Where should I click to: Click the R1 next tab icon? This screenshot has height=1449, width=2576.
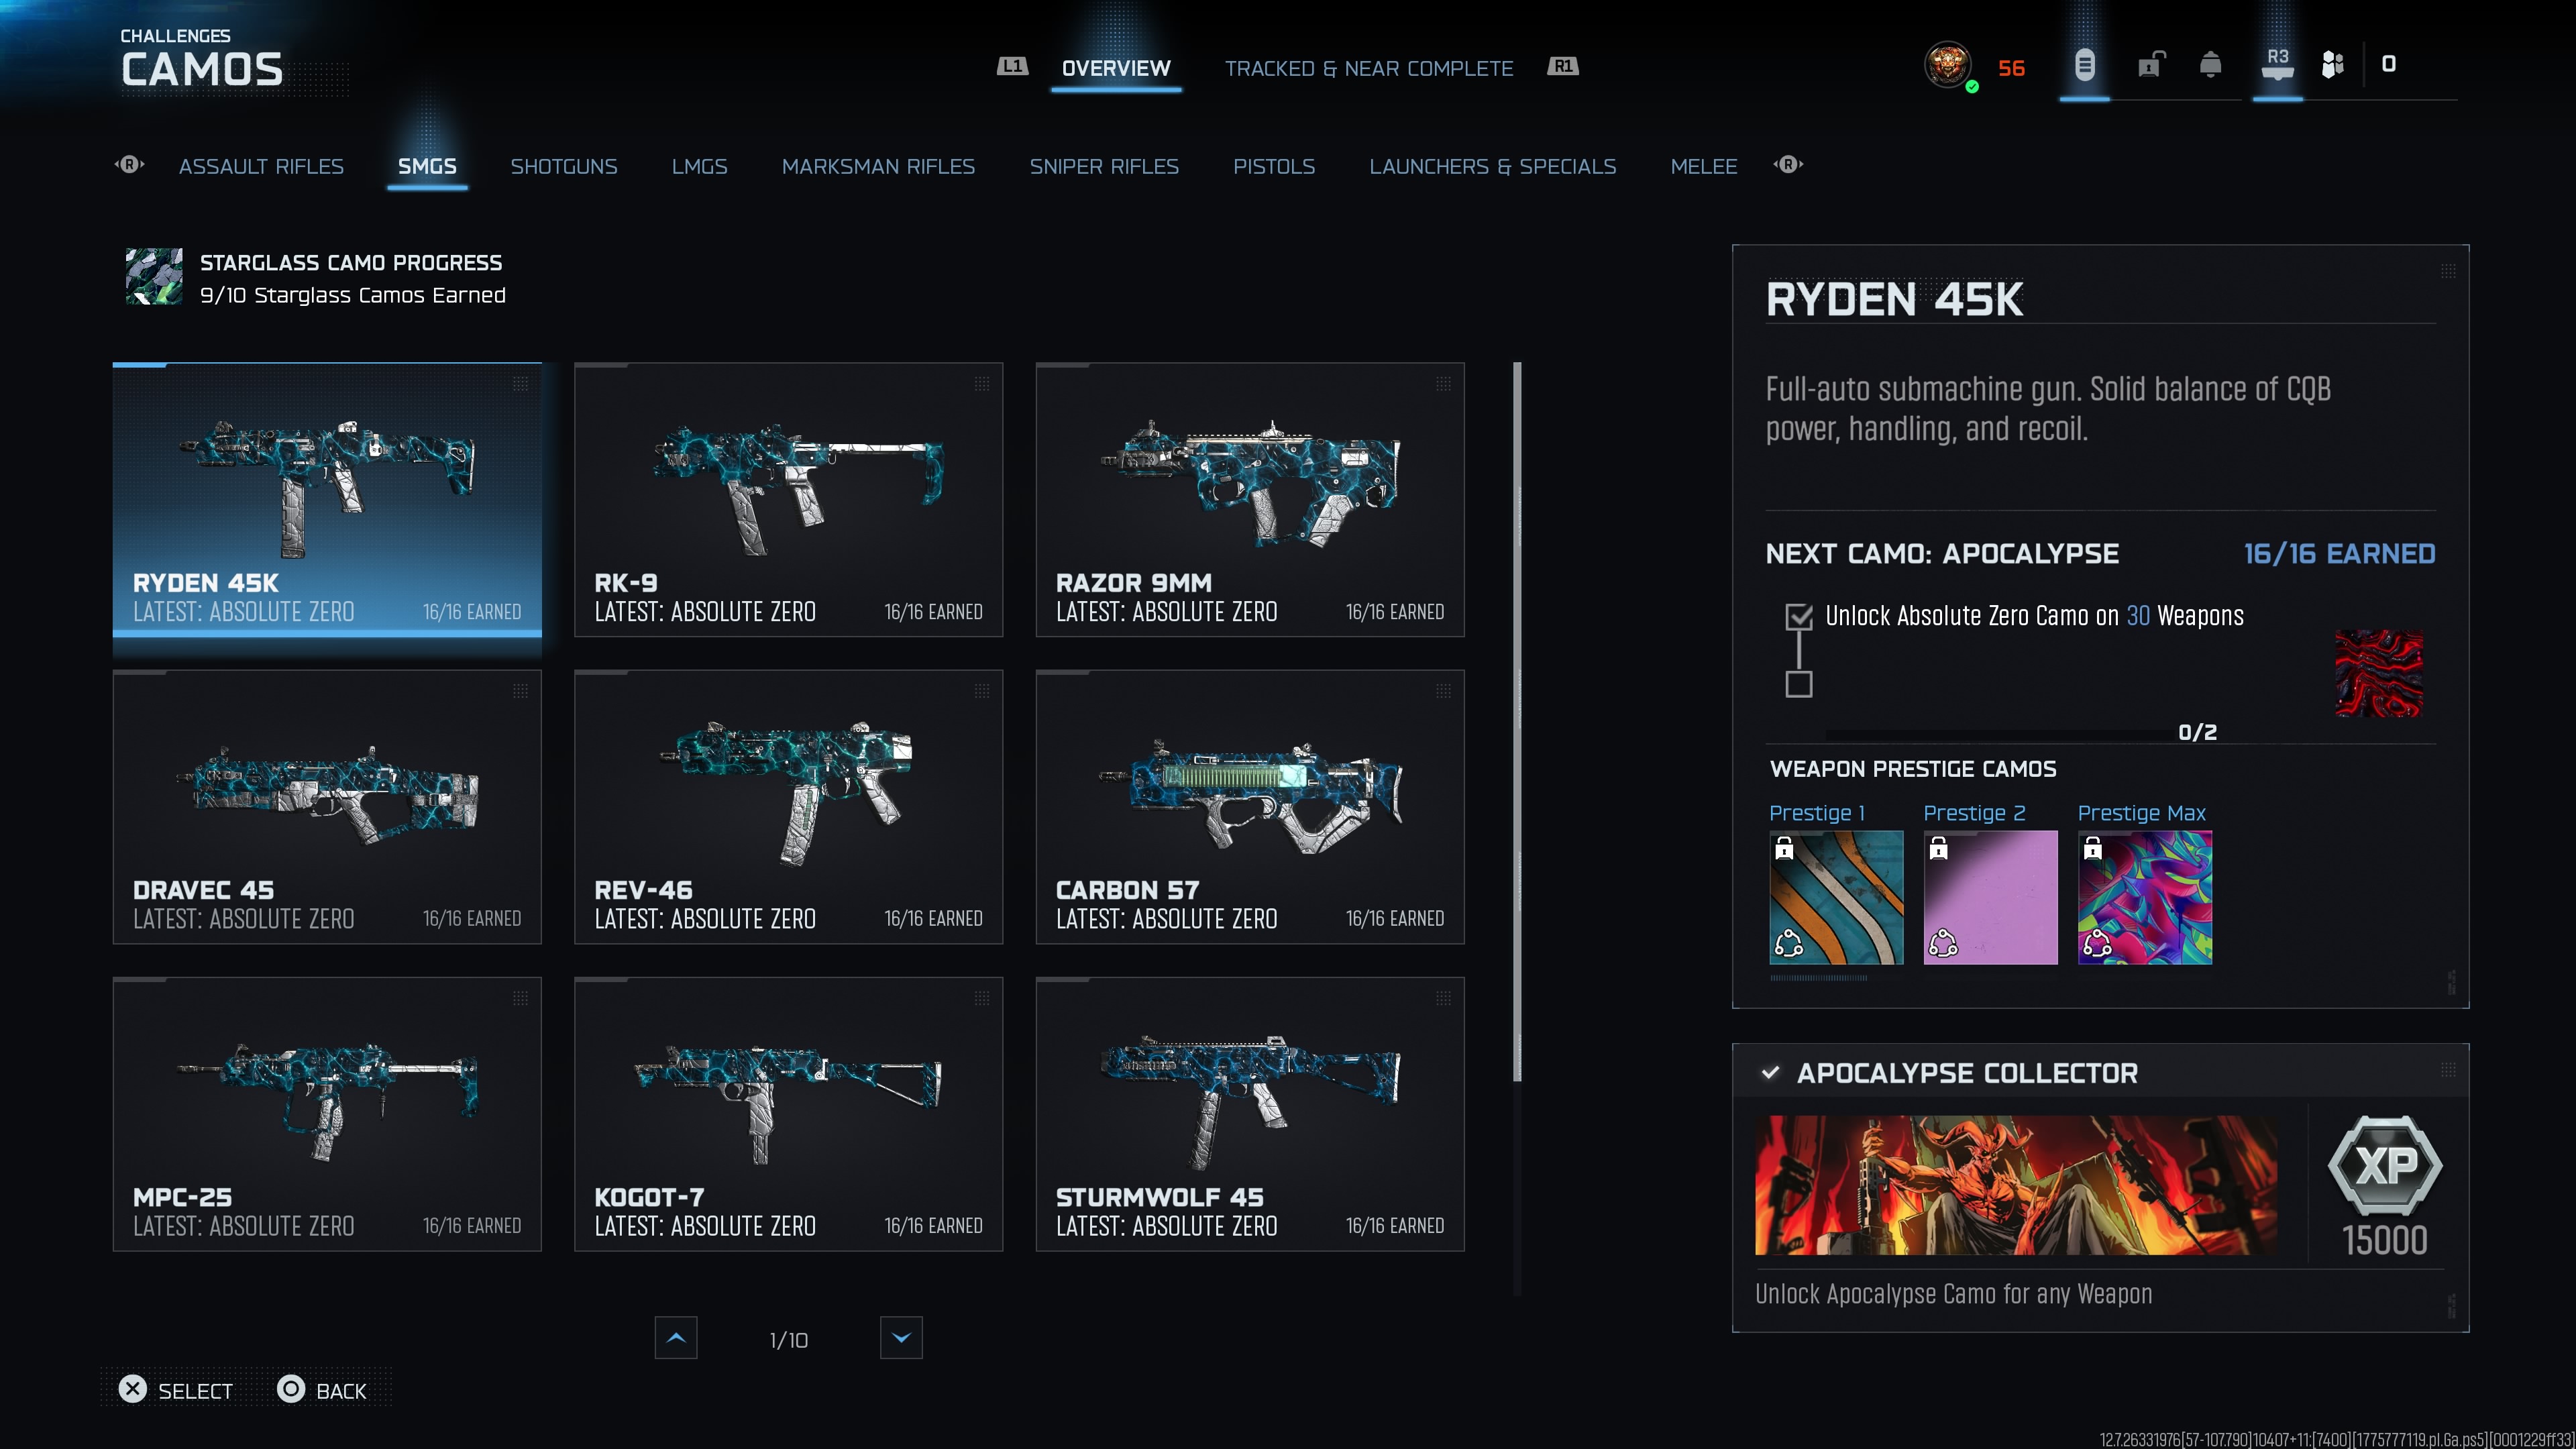click(1563, 66)
